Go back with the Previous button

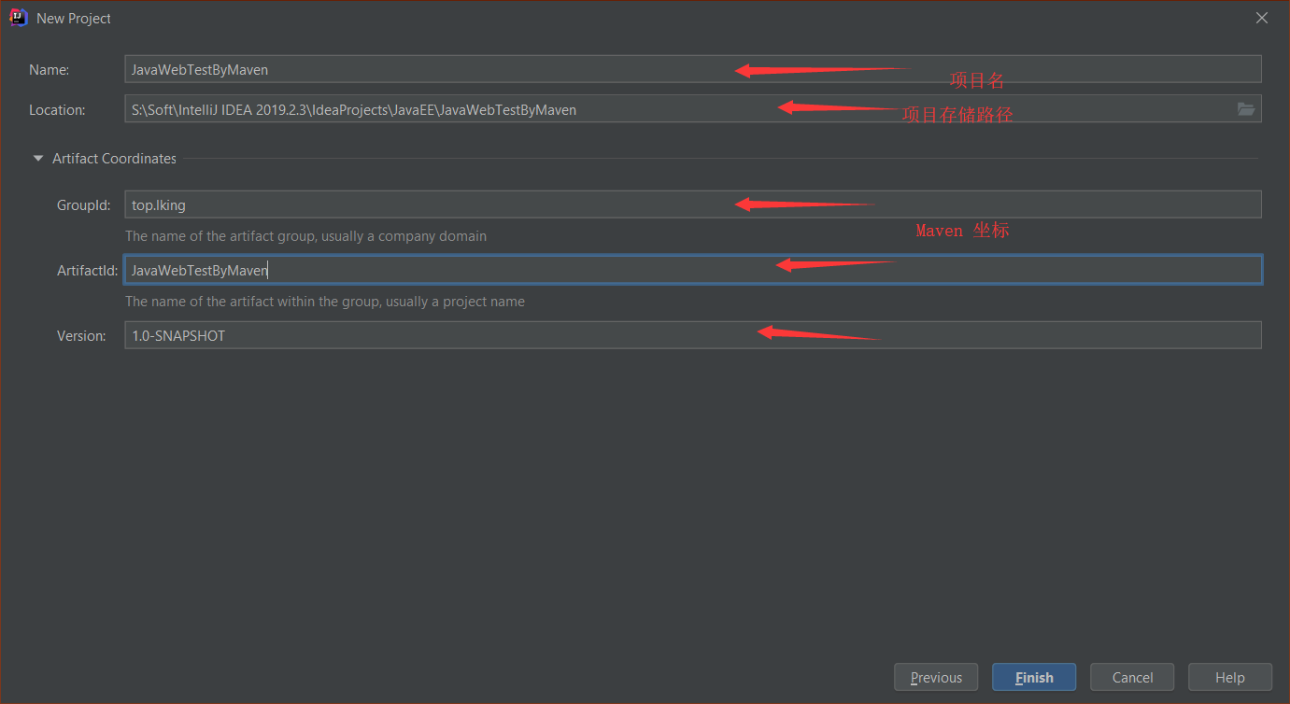[936, 677]
